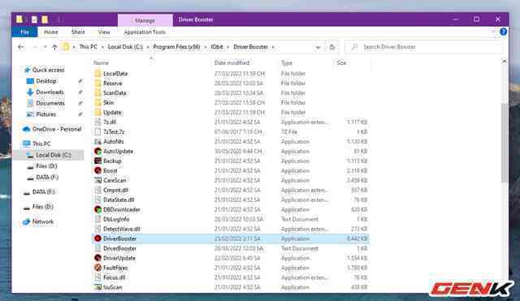Open Pictures in Quick access

click(41, 114)
